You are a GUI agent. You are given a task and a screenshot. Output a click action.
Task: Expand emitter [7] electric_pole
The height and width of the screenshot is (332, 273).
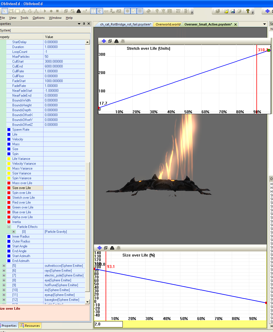click(4, 275)
